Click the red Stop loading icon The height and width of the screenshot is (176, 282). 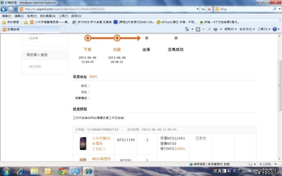[209, 9]
